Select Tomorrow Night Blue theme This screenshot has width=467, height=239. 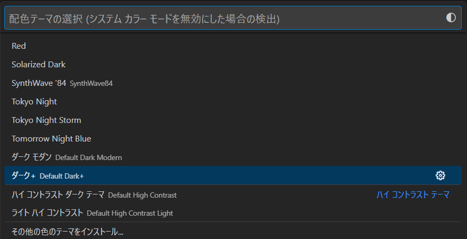pos(51,139)
